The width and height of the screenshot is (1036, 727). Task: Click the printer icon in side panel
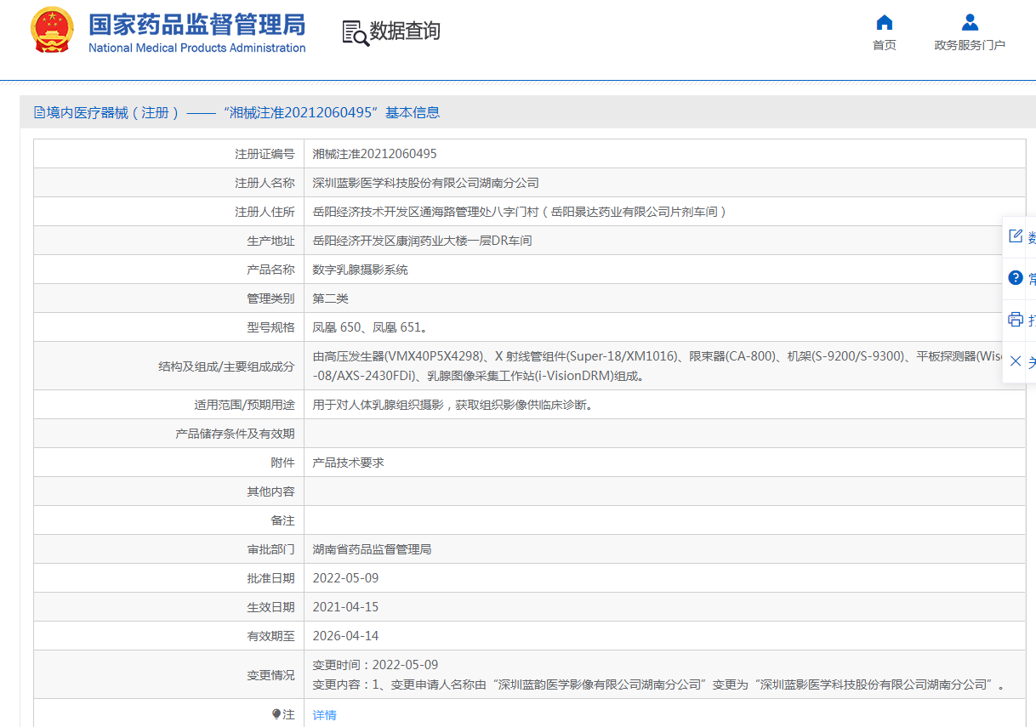pos(1015,320)
